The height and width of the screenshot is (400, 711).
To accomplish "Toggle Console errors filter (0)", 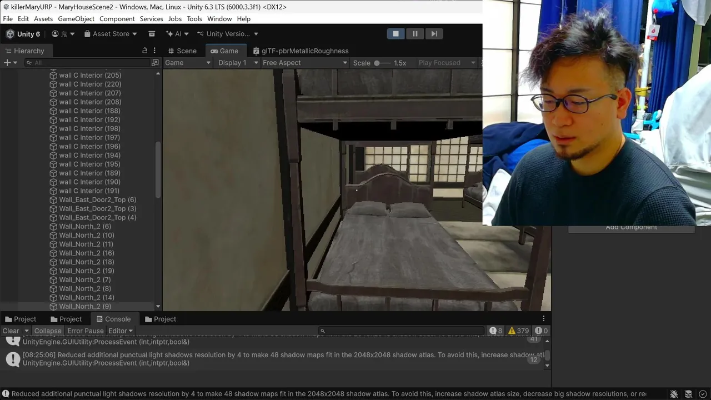I will tap(541, 331).
